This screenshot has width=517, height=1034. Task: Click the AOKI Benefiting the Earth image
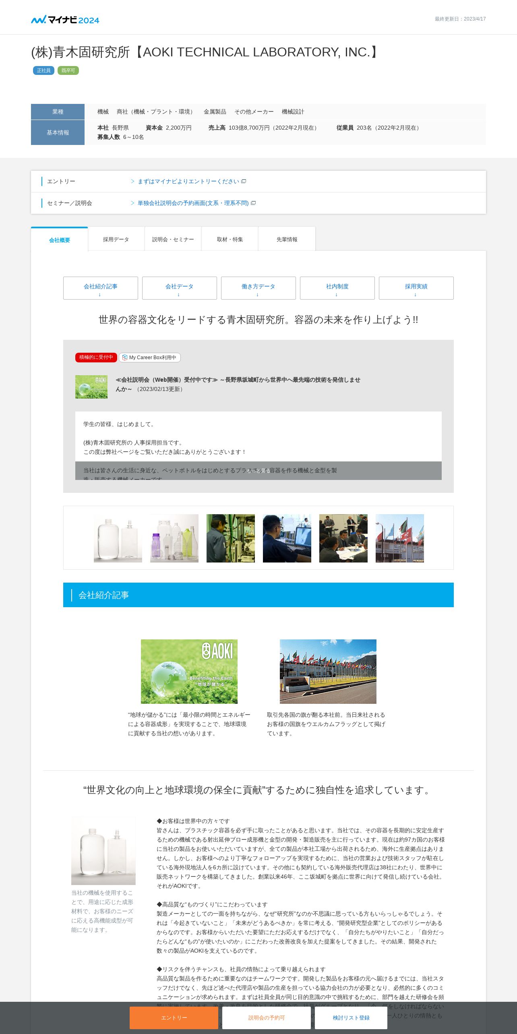189,672
